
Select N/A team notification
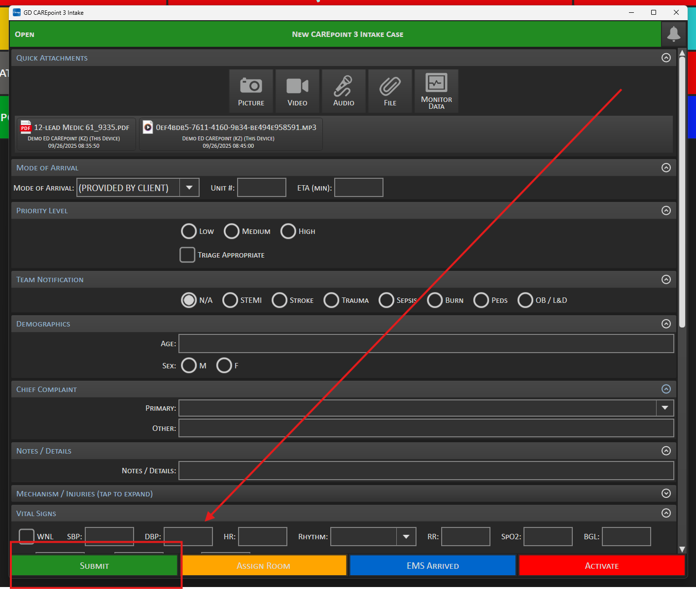pos(189,300)
